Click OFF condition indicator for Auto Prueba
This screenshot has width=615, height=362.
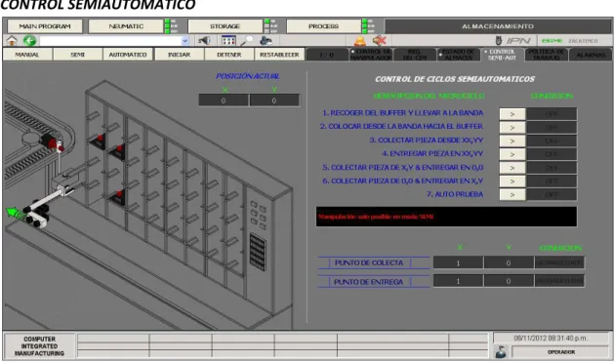point(552,194)
